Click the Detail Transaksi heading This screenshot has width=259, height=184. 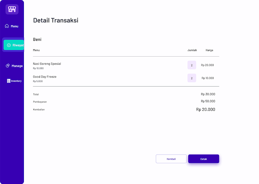click(x=55, y=20)
